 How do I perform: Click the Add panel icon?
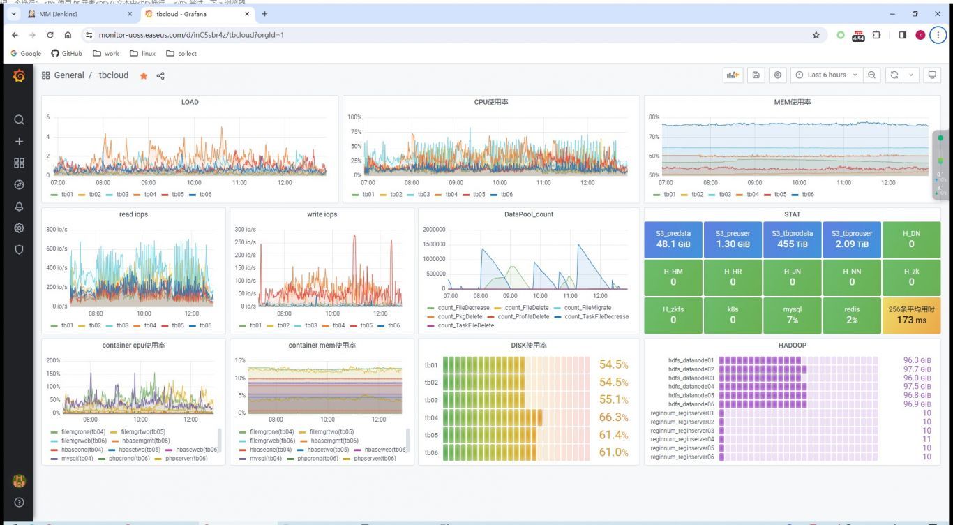point(733,75)
